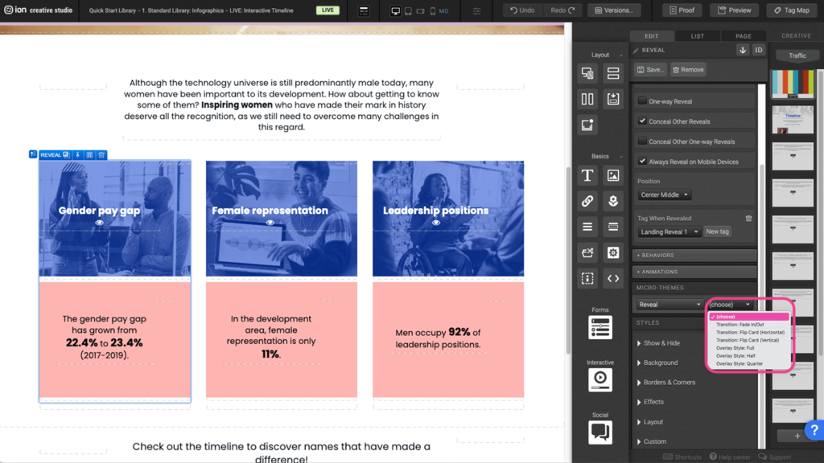Viewport: 824px width, 463px height.
Task: Select the responsive devices layout tool
Action: coord(587,73)
